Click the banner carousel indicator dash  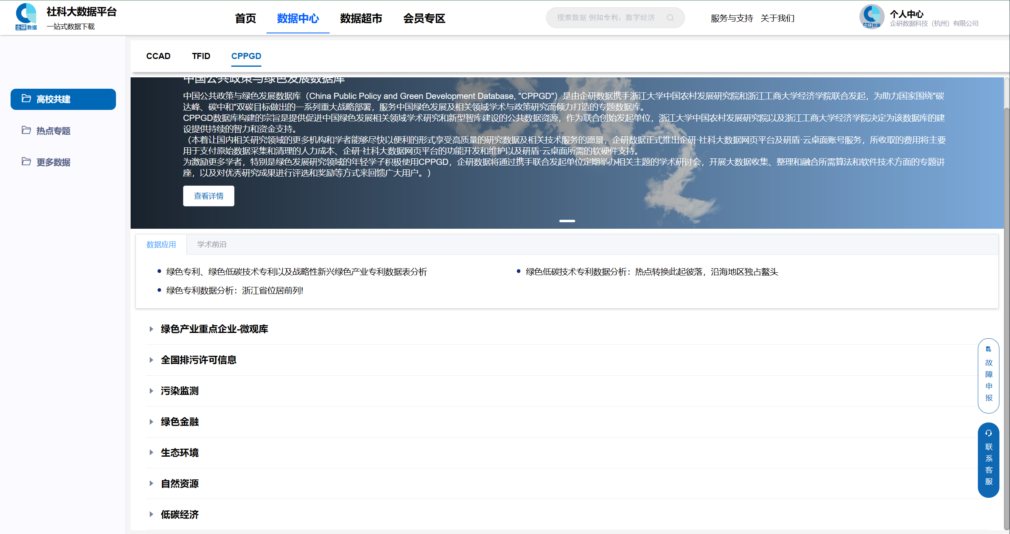click(x=567, y=221)
